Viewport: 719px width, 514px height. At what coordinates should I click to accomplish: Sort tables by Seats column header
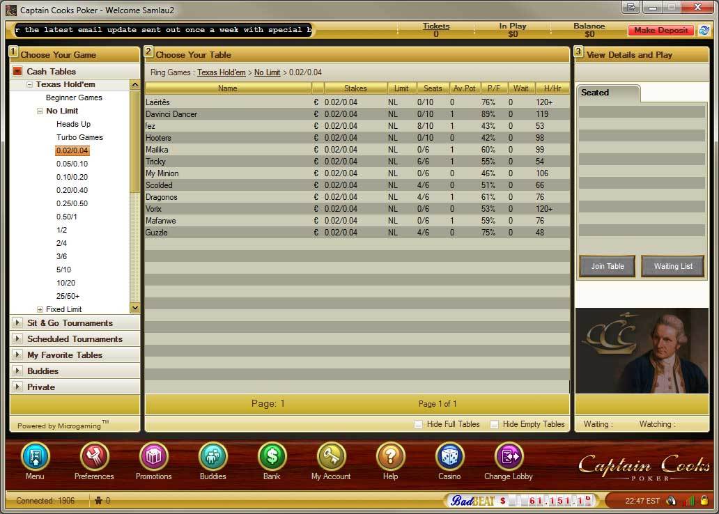pyautogui.click(x=433, y=88)
